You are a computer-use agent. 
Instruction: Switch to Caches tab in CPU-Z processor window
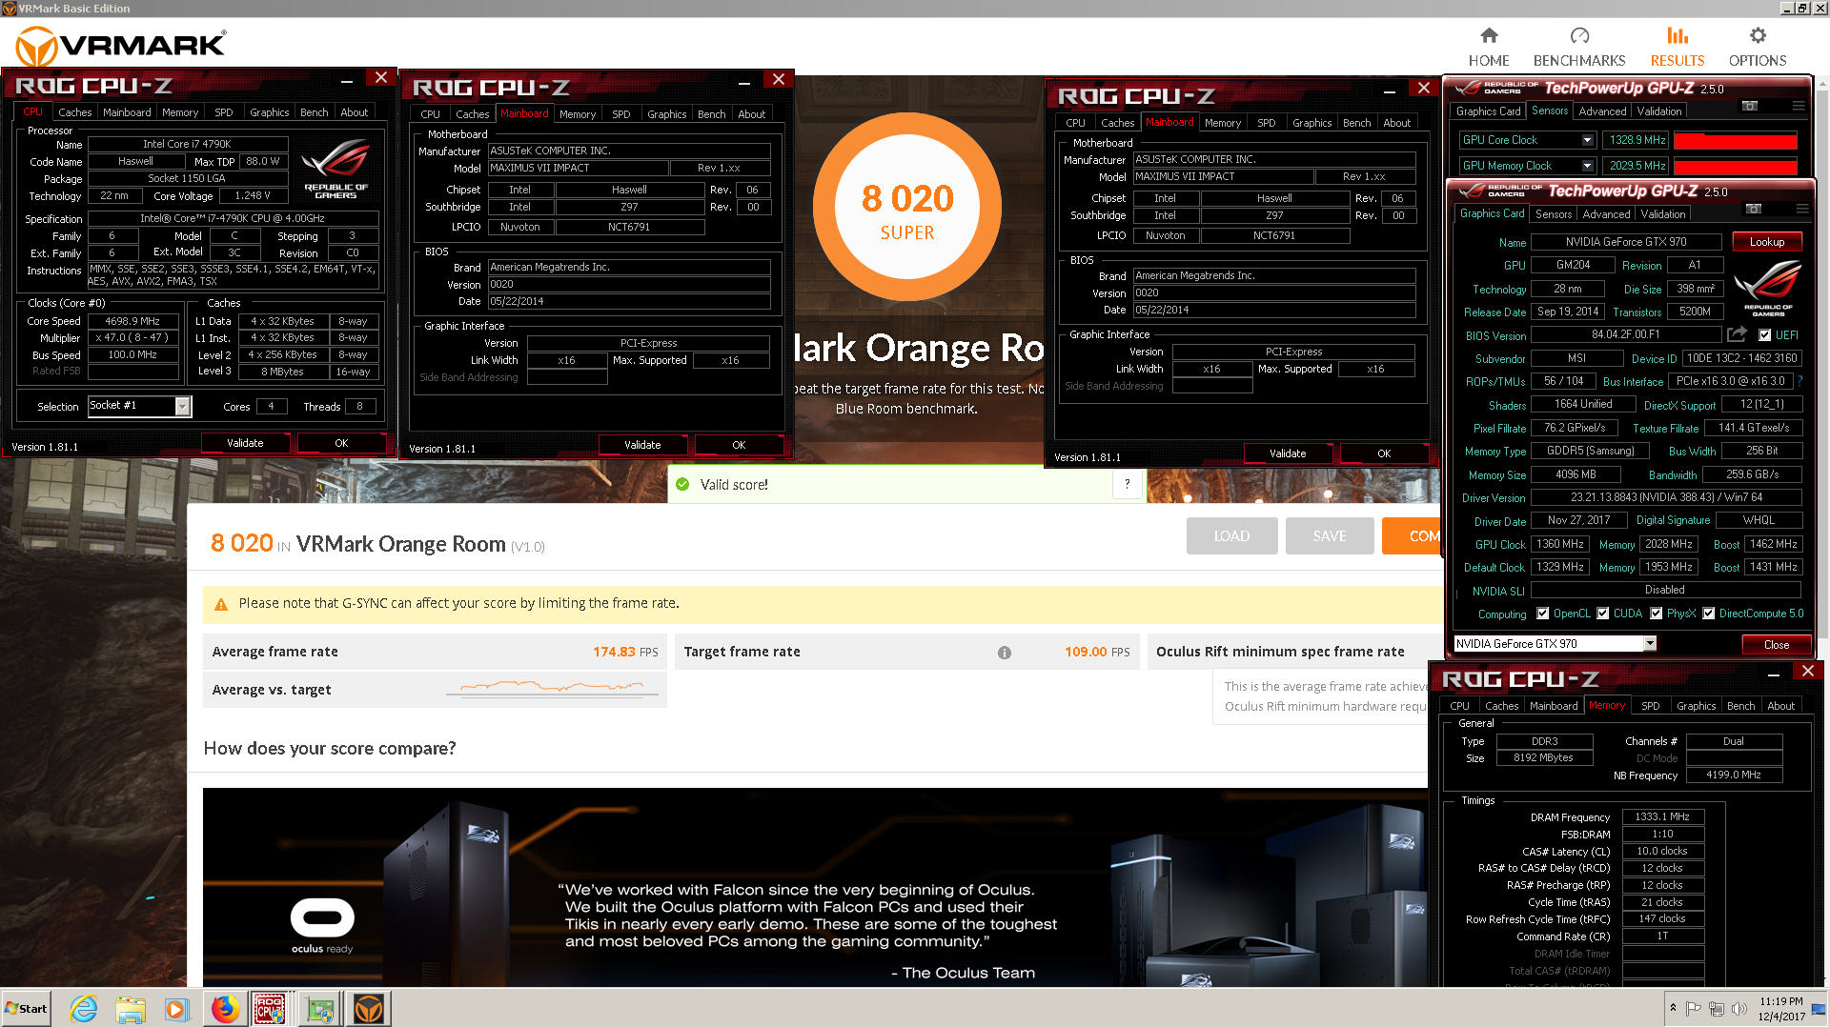[x=75, y=112]
